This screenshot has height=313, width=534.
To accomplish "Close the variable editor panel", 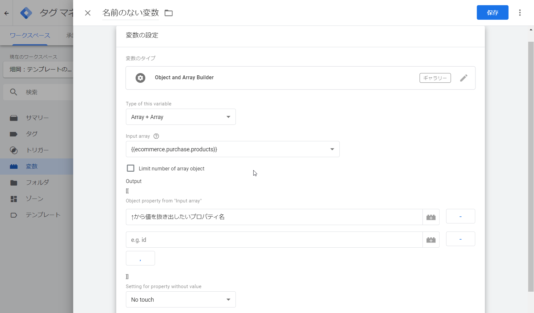I will click(88, 13).
